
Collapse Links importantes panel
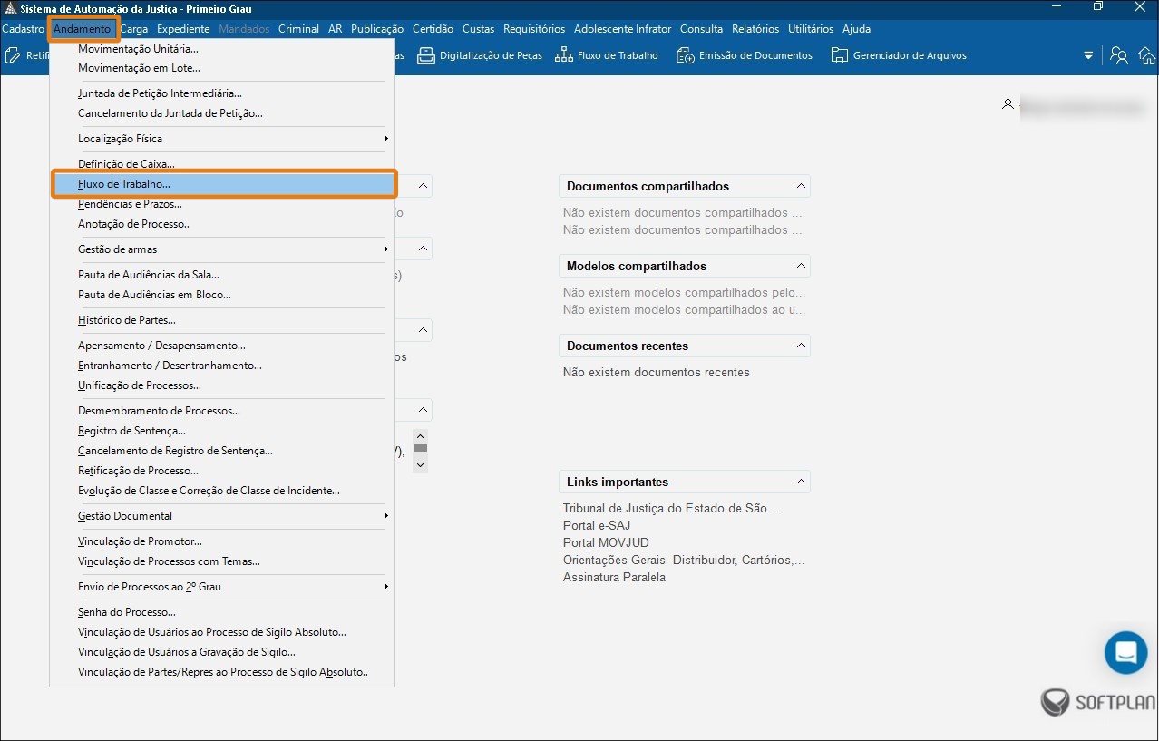801,482
